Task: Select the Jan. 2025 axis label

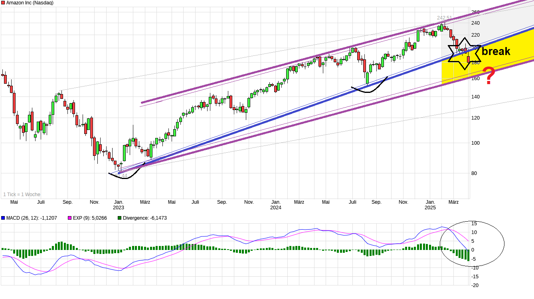Action: point(430,205)
